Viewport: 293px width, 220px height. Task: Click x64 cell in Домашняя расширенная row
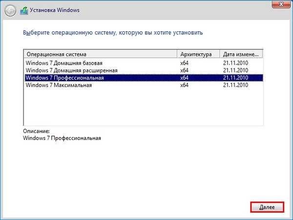click(184, 70)
